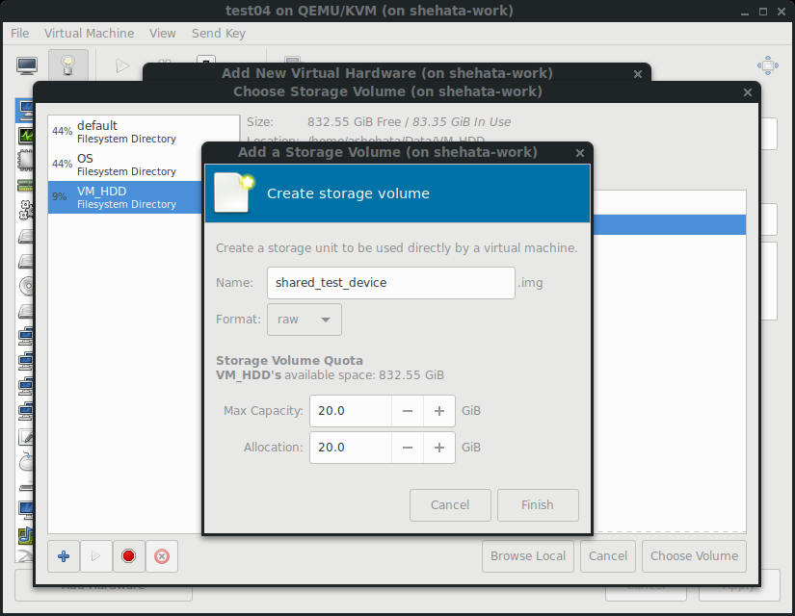
Task: Open the Format raw dropdown
Action: 304,320
